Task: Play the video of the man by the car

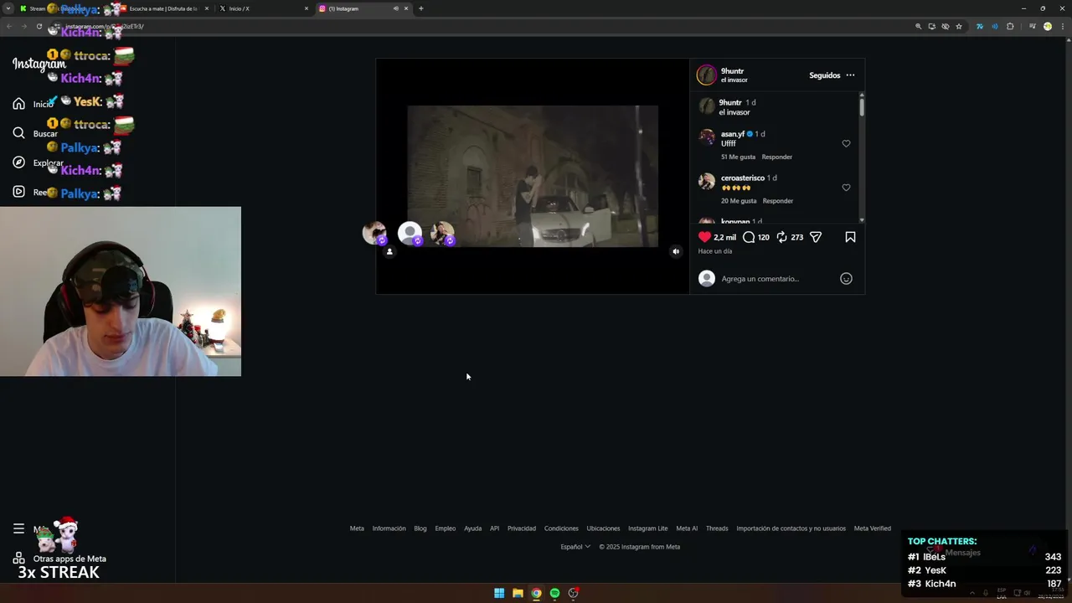Action: click(533, 176)
